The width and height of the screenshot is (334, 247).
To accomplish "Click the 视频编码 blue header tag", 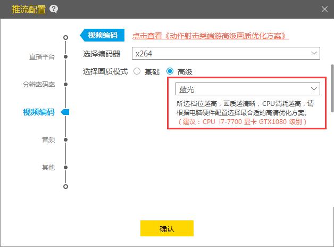I will (102, 35).
